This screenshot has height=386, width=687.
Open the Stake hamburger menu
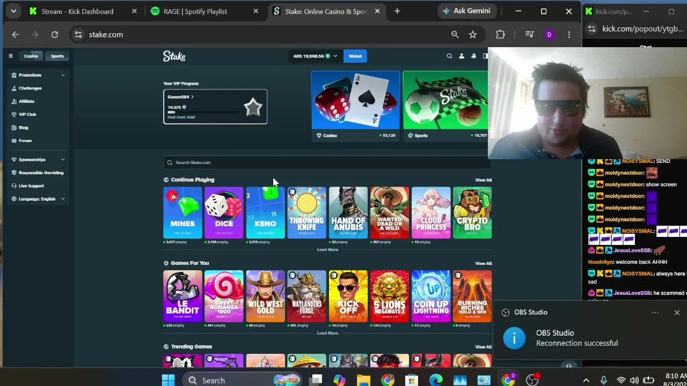coord(10,56)
